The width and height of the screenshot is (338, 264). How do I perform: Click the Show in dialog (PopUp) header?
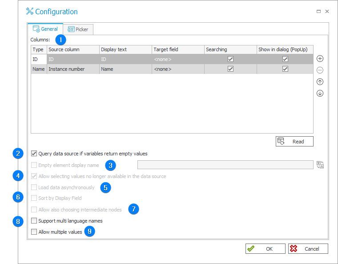tap(285, 49)
